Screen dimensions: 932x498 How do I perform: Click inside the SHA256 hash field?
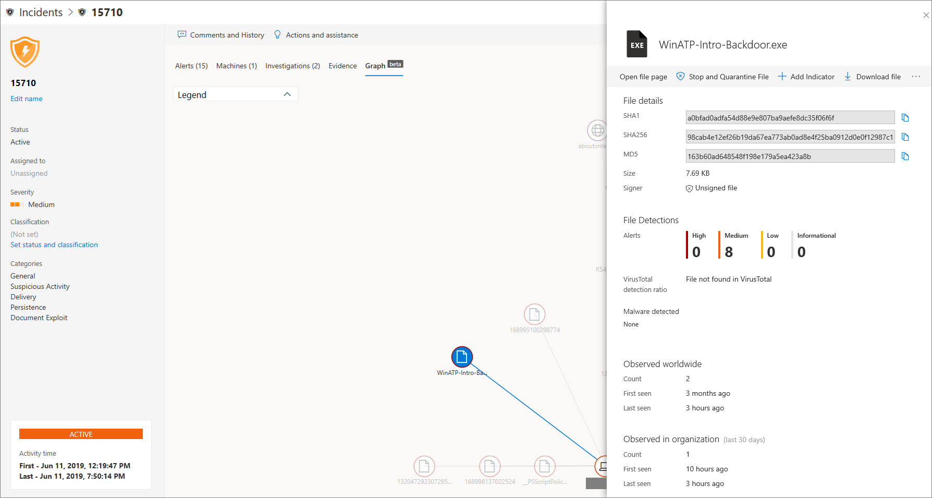pyautogui.click(x=790, y=137)
